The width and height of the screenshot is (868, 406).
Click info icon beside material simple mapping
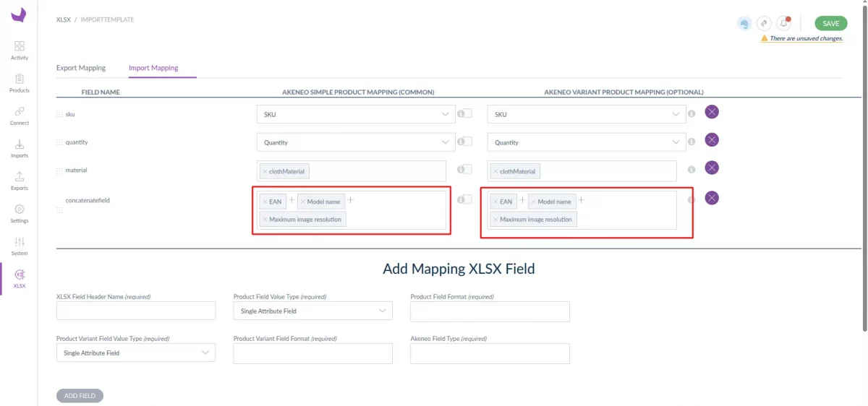(x=461, y=170)
